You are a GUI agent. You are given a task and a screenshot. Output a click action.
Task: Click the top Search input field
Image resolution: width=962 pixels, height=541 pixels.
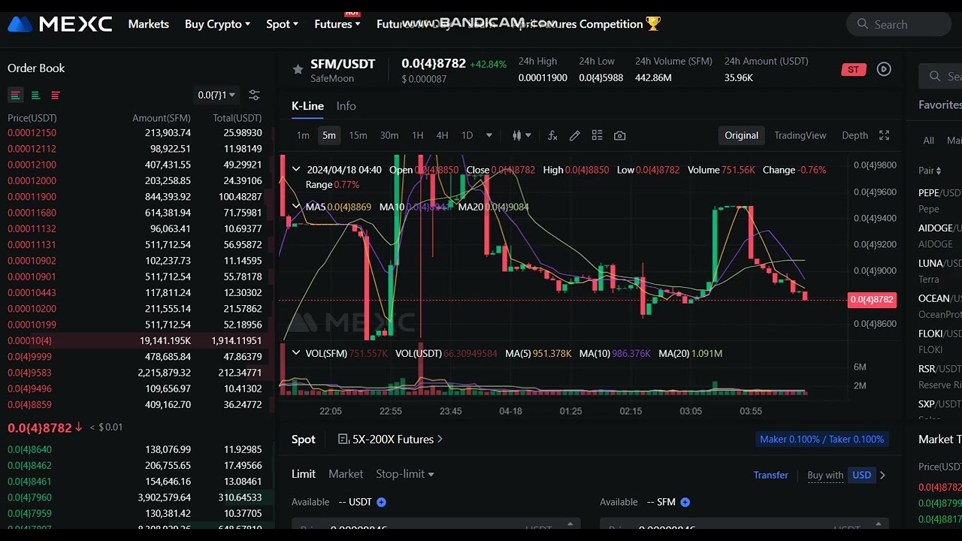tap(899, 24)
